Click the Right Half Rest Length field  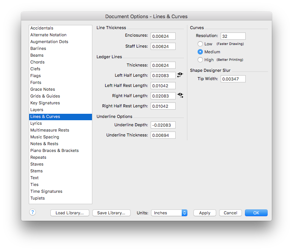click(163, 106)
